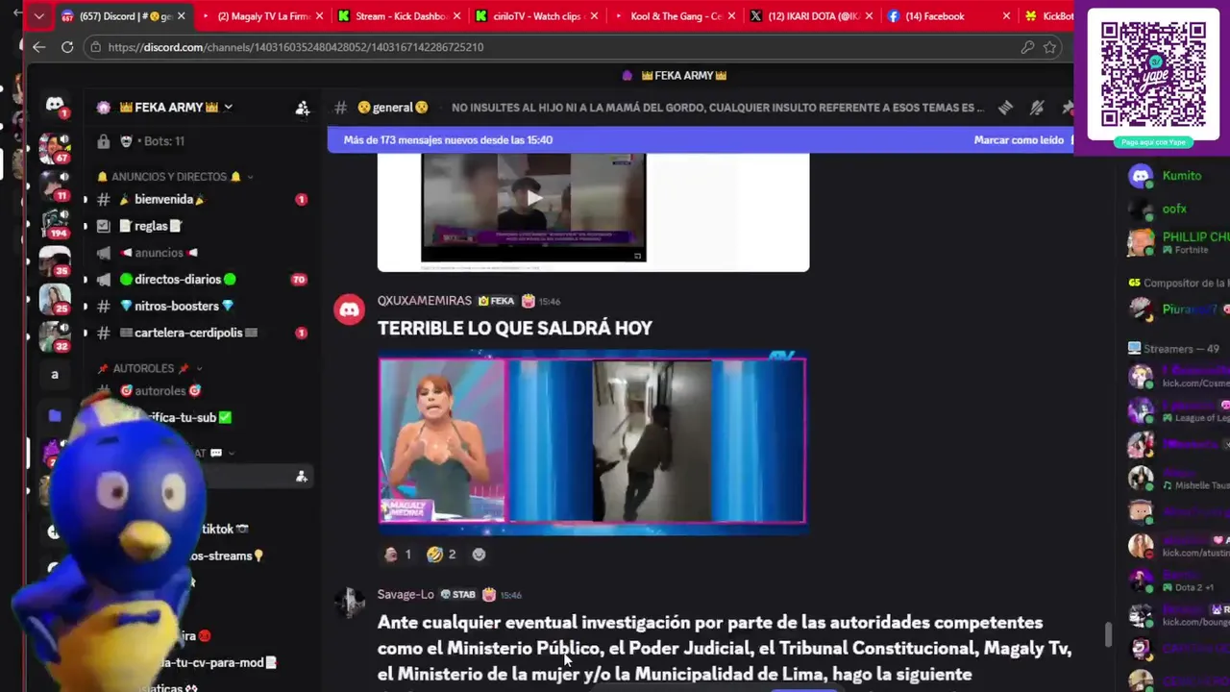This screenshot has height=692, width=1230.
Task: Jump to new messages since 15:40 banner
Action: pos(448,140)
